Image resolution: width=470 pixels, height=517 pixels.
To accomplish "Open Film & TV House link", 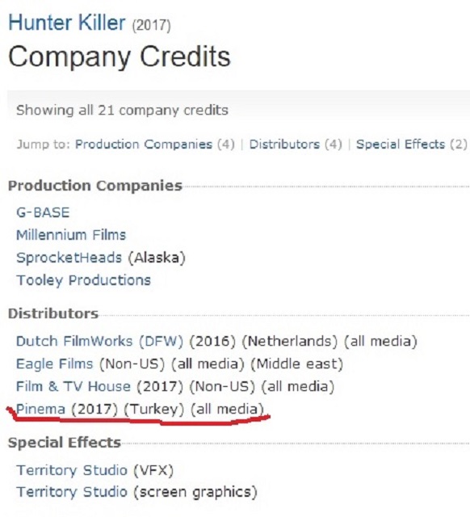I will pos(73,386).
